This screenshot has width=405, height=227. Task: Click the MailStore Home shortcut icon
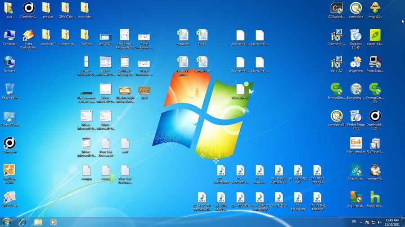(9, 170)
